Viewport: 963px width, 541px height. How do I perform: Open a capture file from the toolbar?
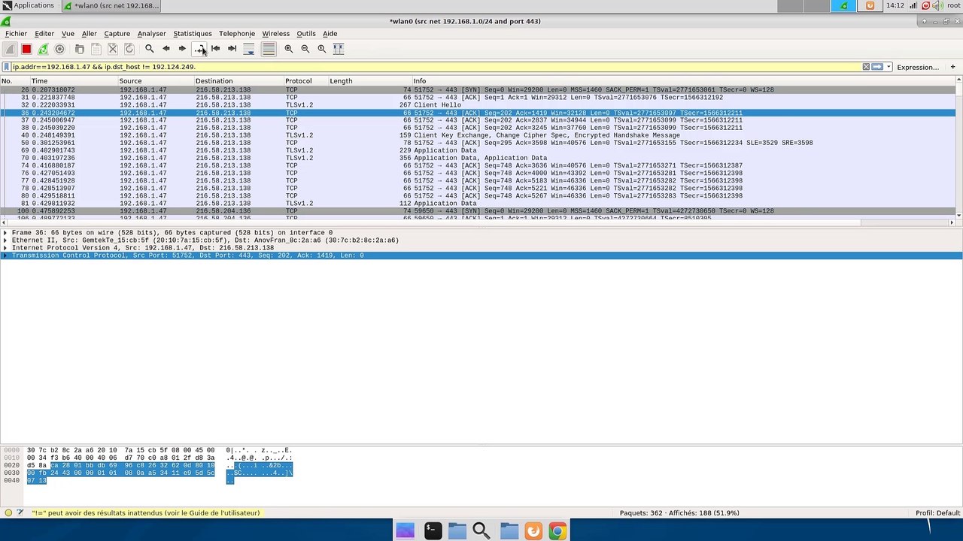pos(80,49)
